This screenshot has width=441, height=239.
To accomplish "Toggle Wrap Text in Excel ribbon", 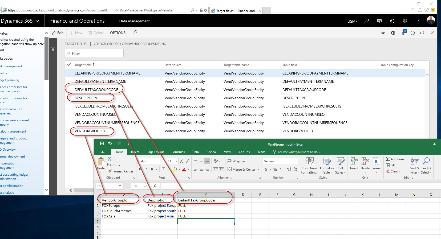I will click(x=237, y=161).
